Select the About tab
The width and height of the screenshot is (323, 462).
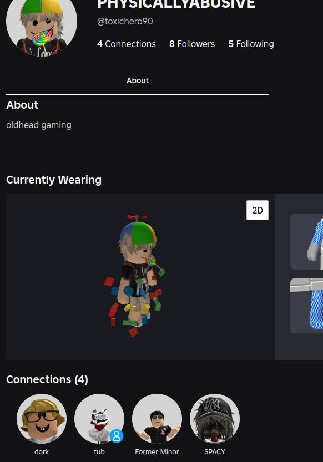coord(138,80)
